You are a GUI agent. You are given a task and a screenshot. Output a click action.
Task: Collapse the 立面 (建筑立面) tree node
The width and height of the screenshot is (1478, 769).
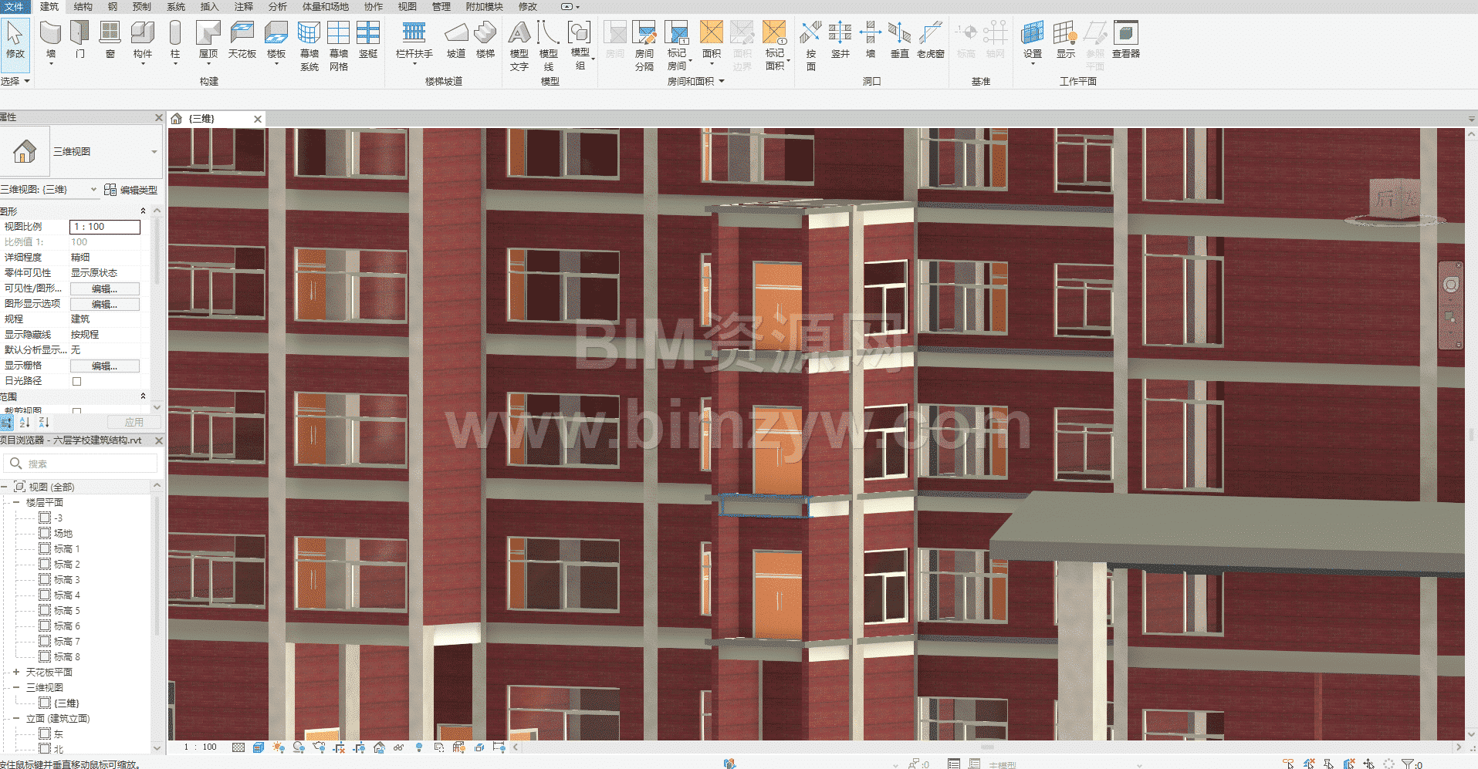[16, 719]
